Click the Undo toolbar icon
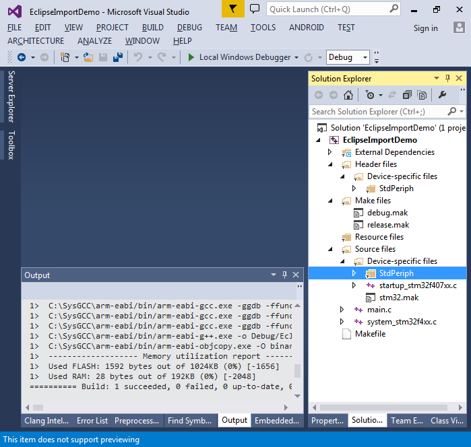Image resolution: width=471 pixels, height=447 pixels. [138, 57]
